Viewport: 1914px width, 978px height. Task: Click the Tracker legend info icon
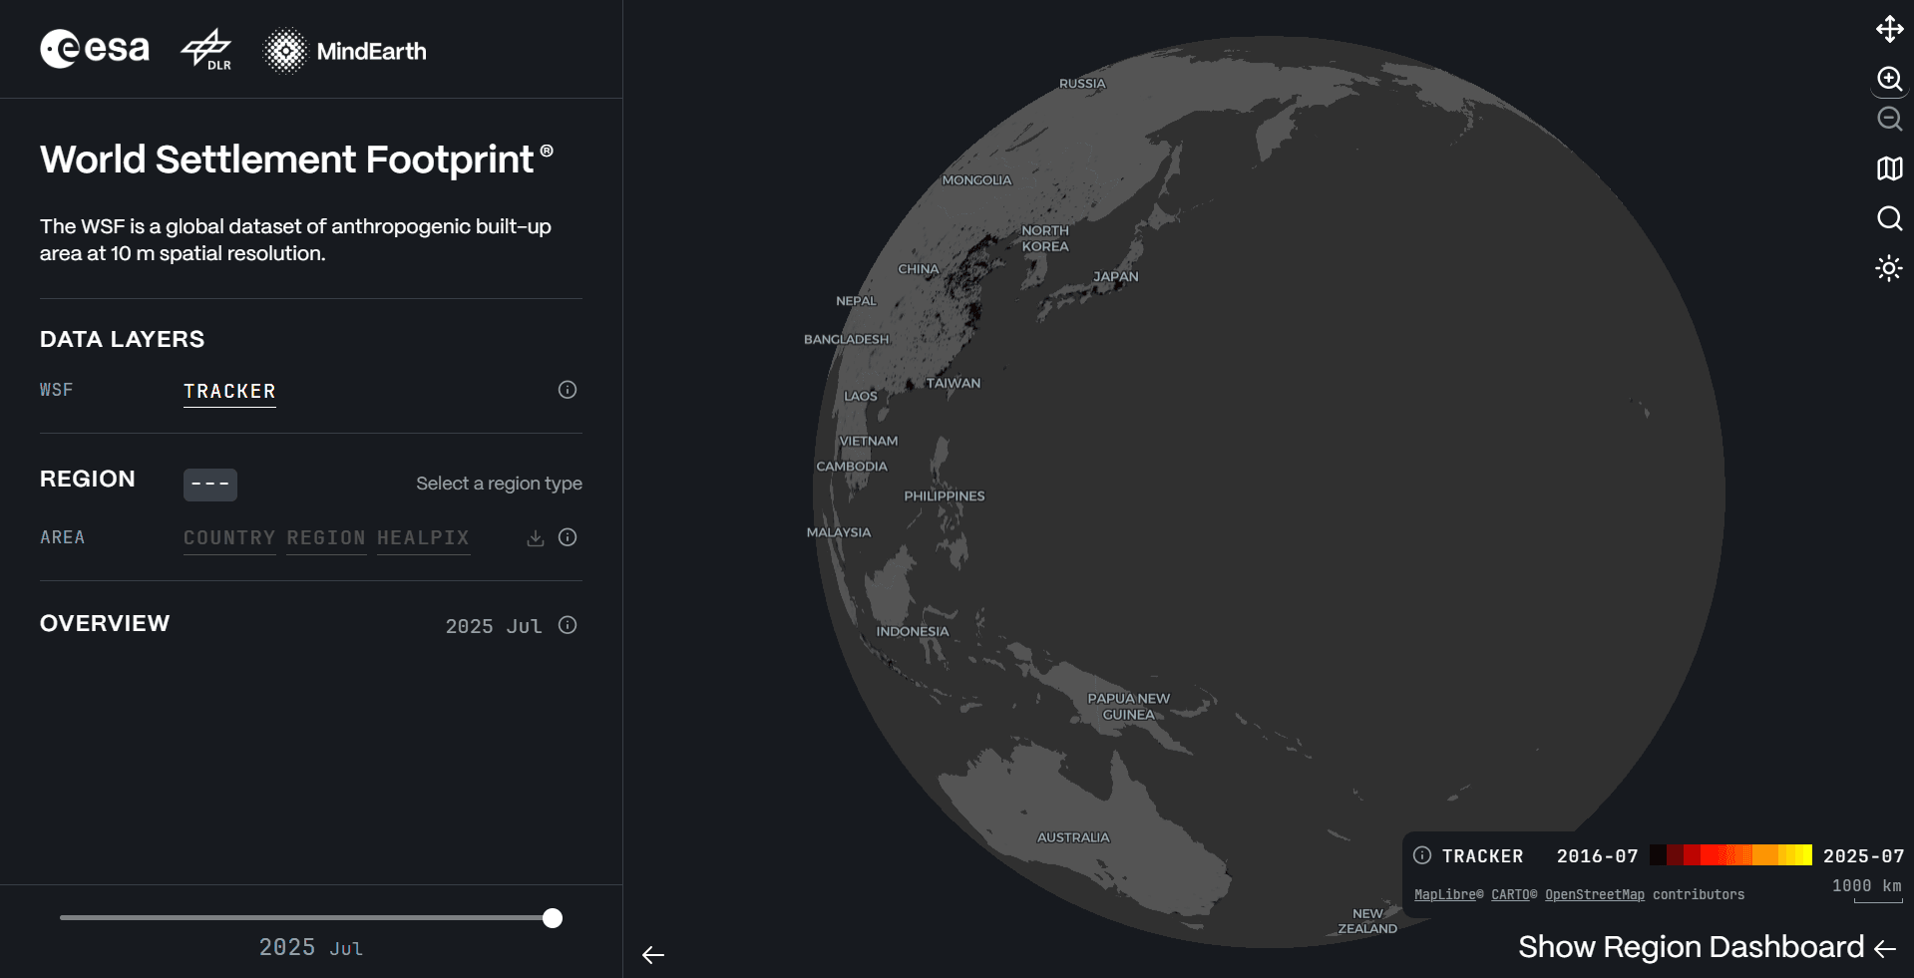1422,855
